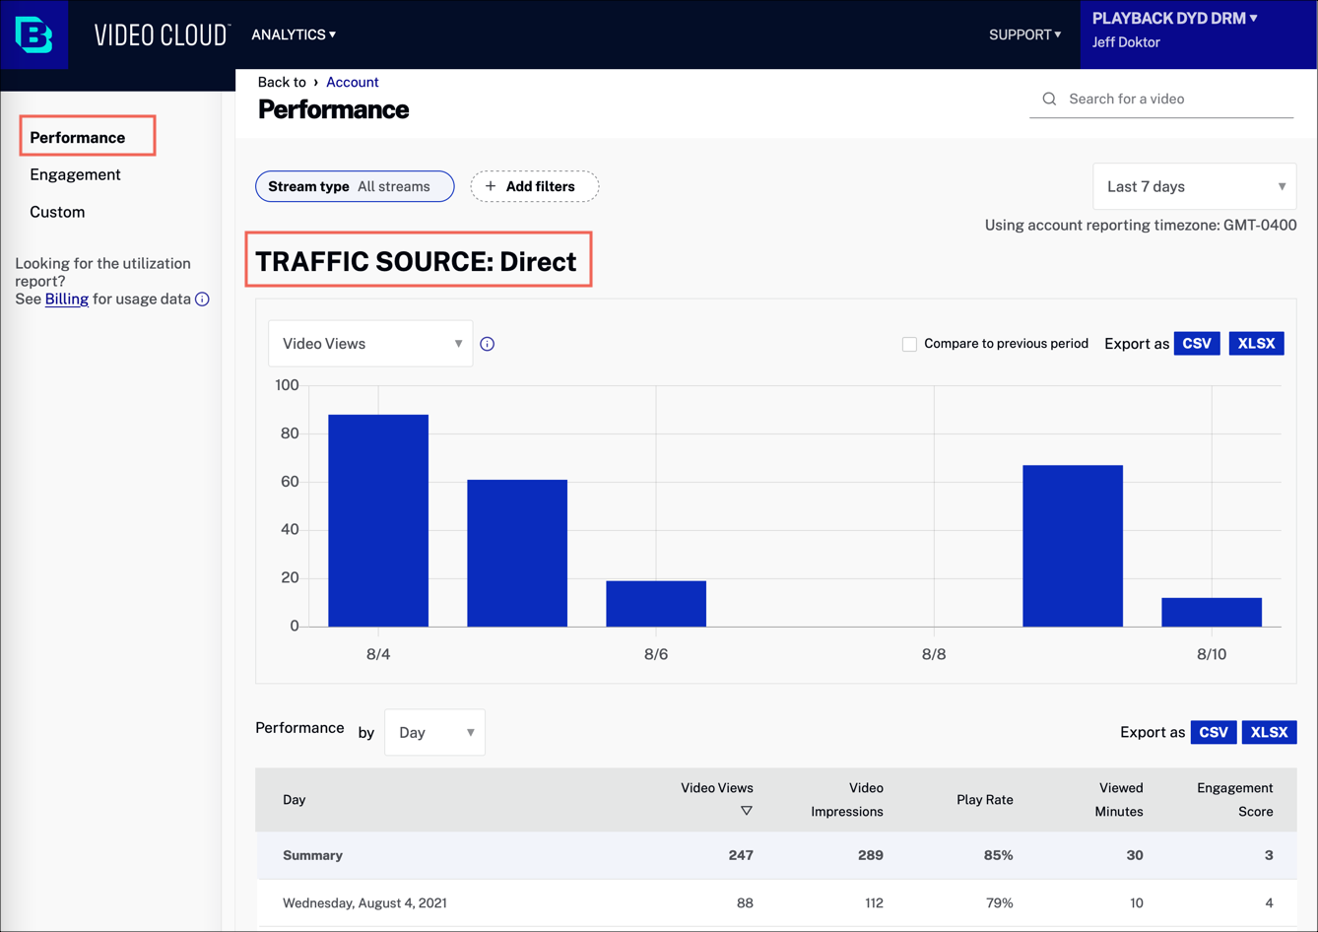Click the info icon beside Video Views dropdown
This screenshot has height=932, width=1318.
click(x=487, y=344)
